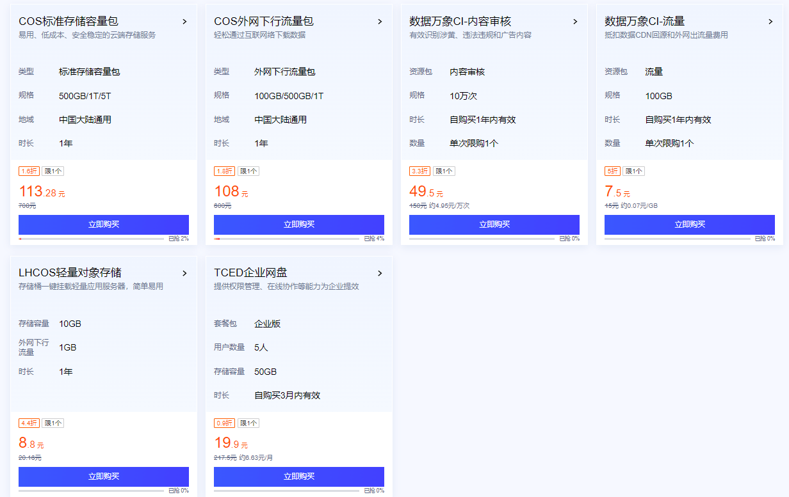This screenshot has height=497, width=789.
Task: Open the arrow next to TCED企业网盘
Action: point(380,273)
